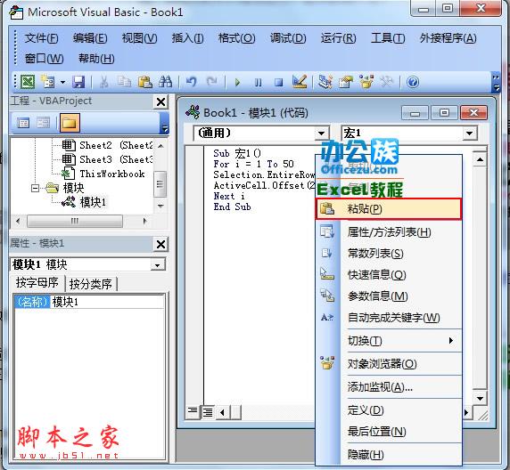Image resolution: width=510 pixels, height=470 pixels.
Task: Open the Object Browser toolbar icon
Action: click(366, 82)
